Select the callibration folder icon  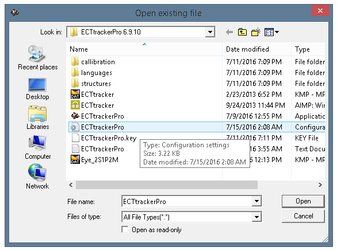[x=75, y=62]
